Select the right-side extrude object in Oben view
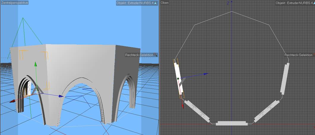Screen dimensions: 315x135 click(285, 79)
